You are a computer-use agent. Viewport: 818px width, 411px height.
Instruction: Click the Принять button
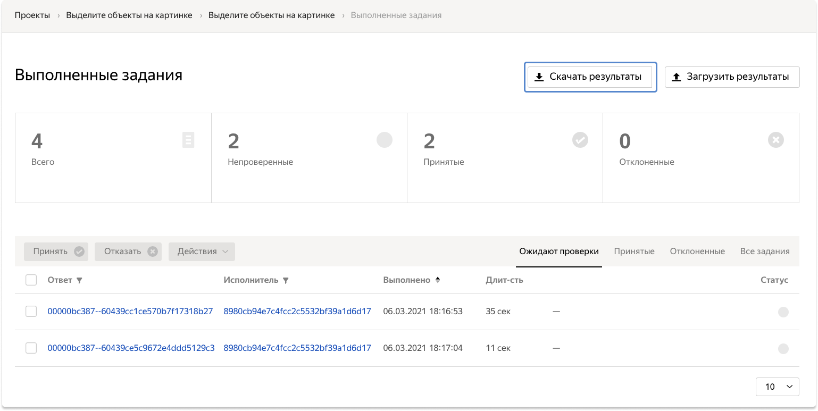coord(56,251)
